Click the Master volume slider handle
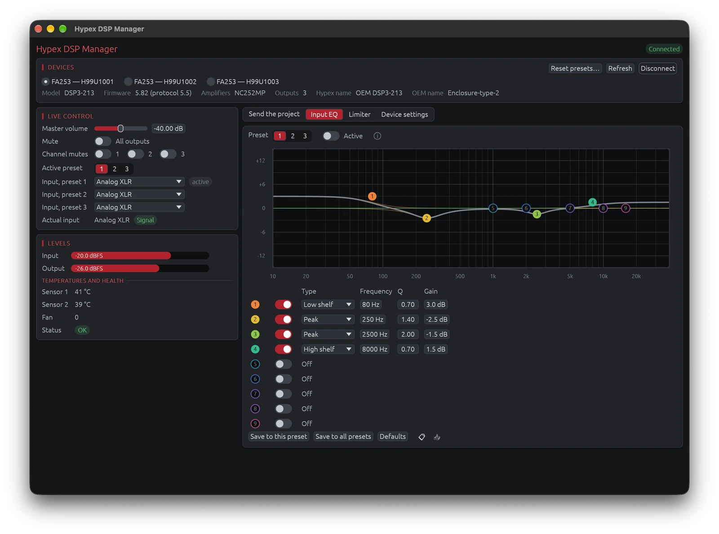Viewport: 719px width, 534px height. pyautogui.click(x=120, y=129)
